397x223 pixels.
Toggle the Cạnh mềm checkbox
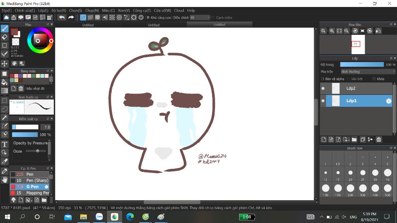click(213, 17)
